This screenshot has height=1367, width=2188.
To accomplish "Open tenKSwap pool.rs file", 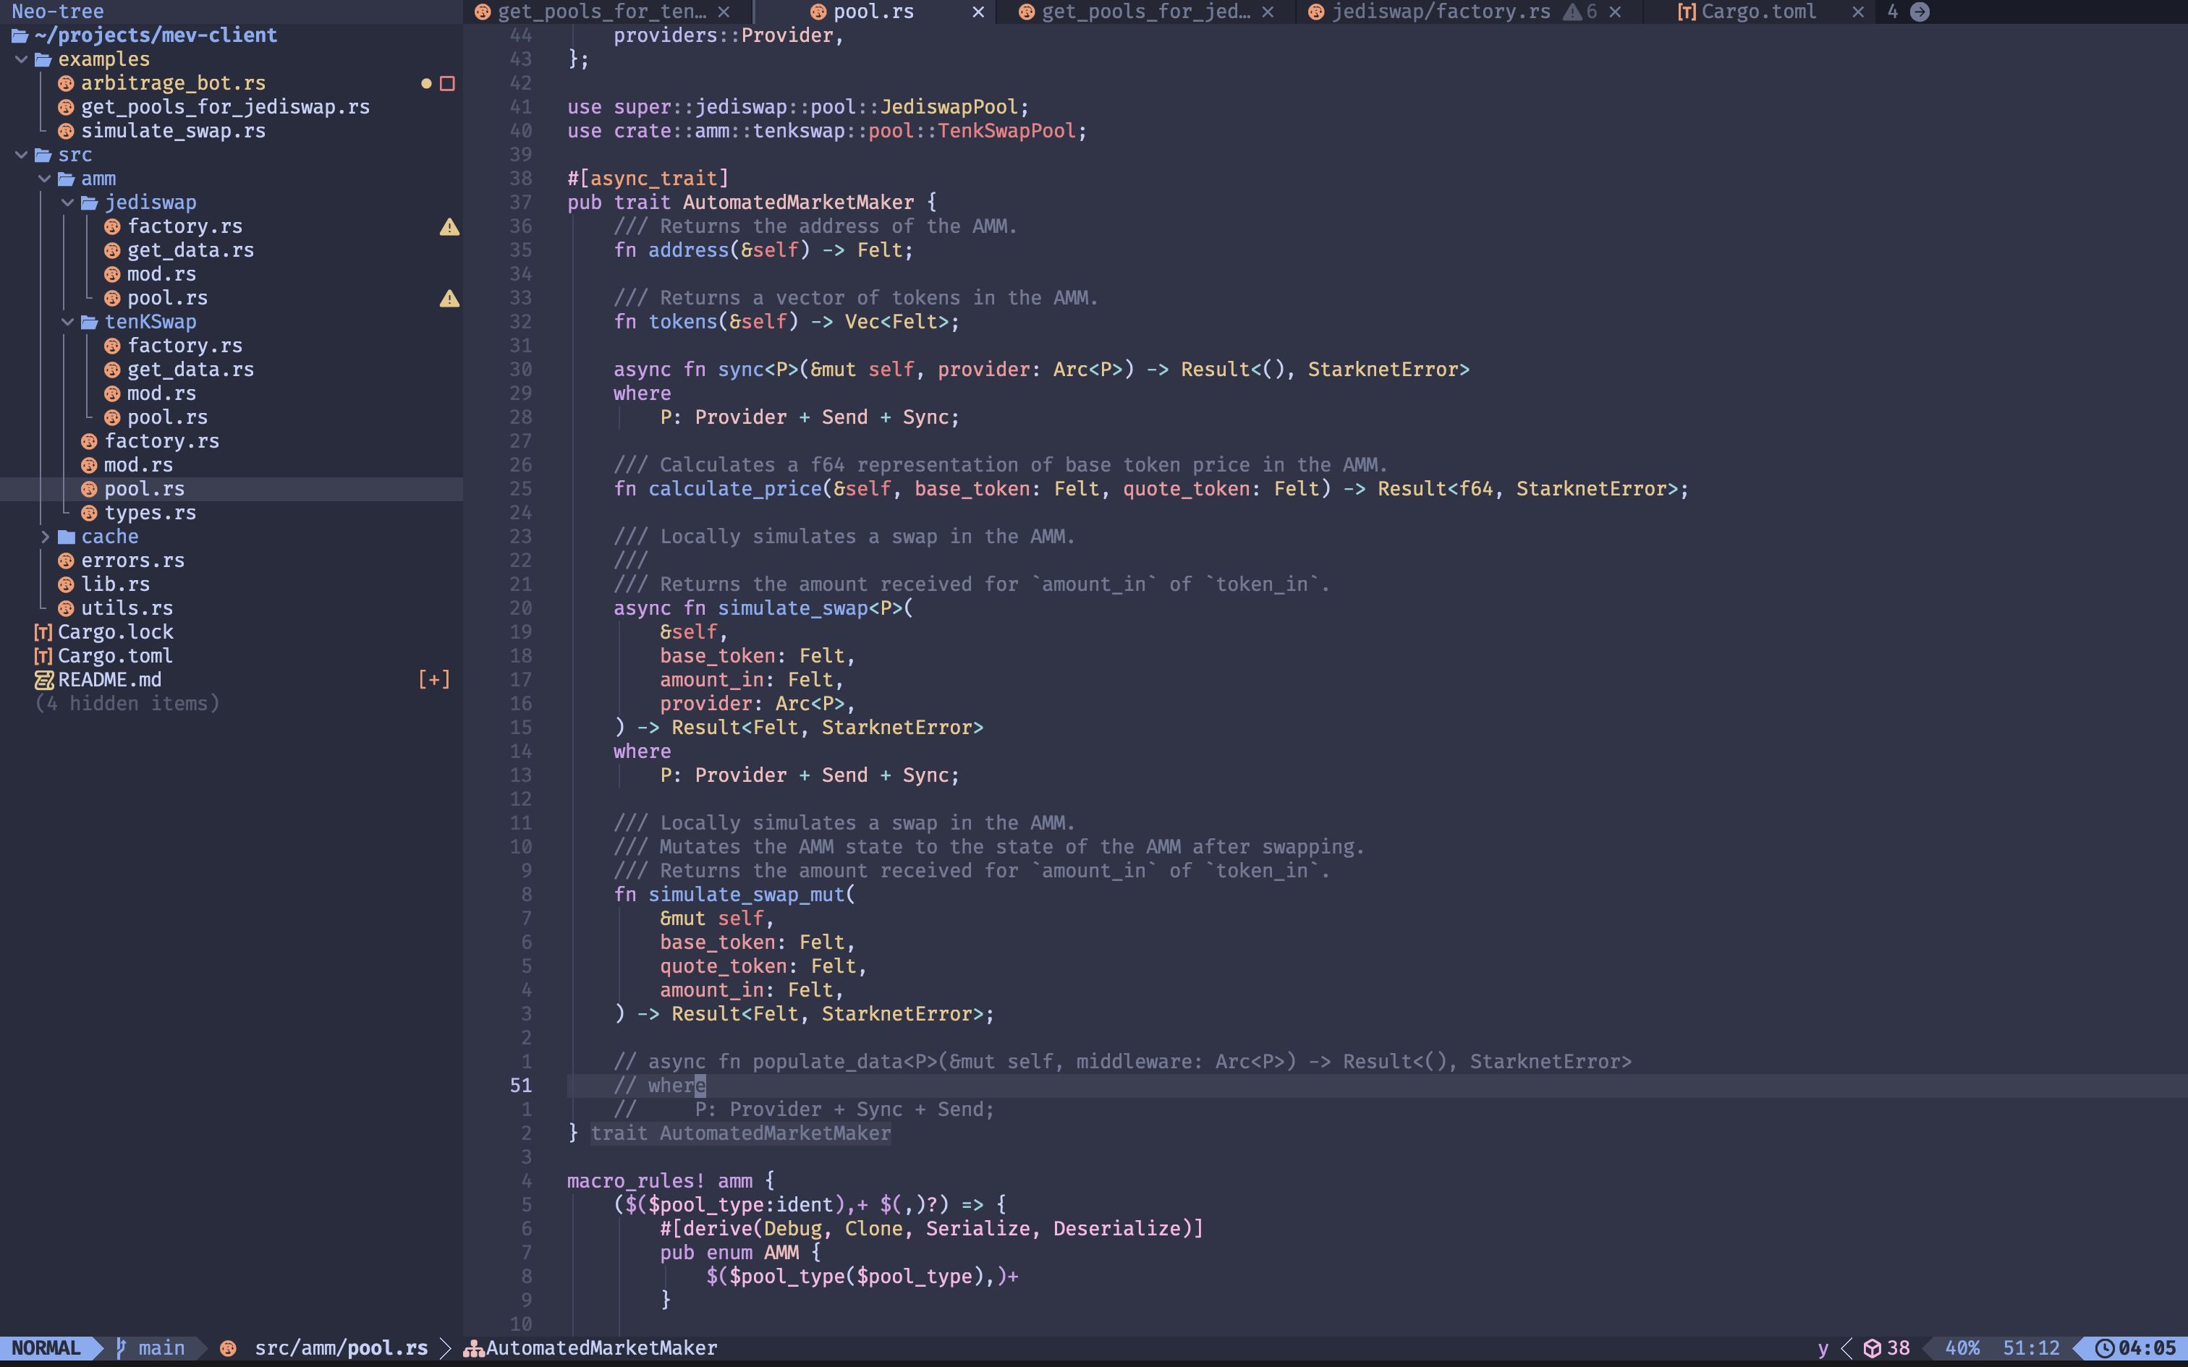I will click(x=167, y=418).
